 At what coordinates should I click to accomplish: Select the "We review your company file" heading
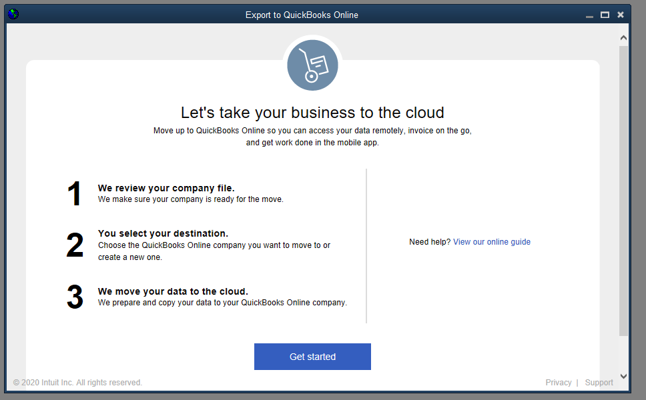(166, 188)
